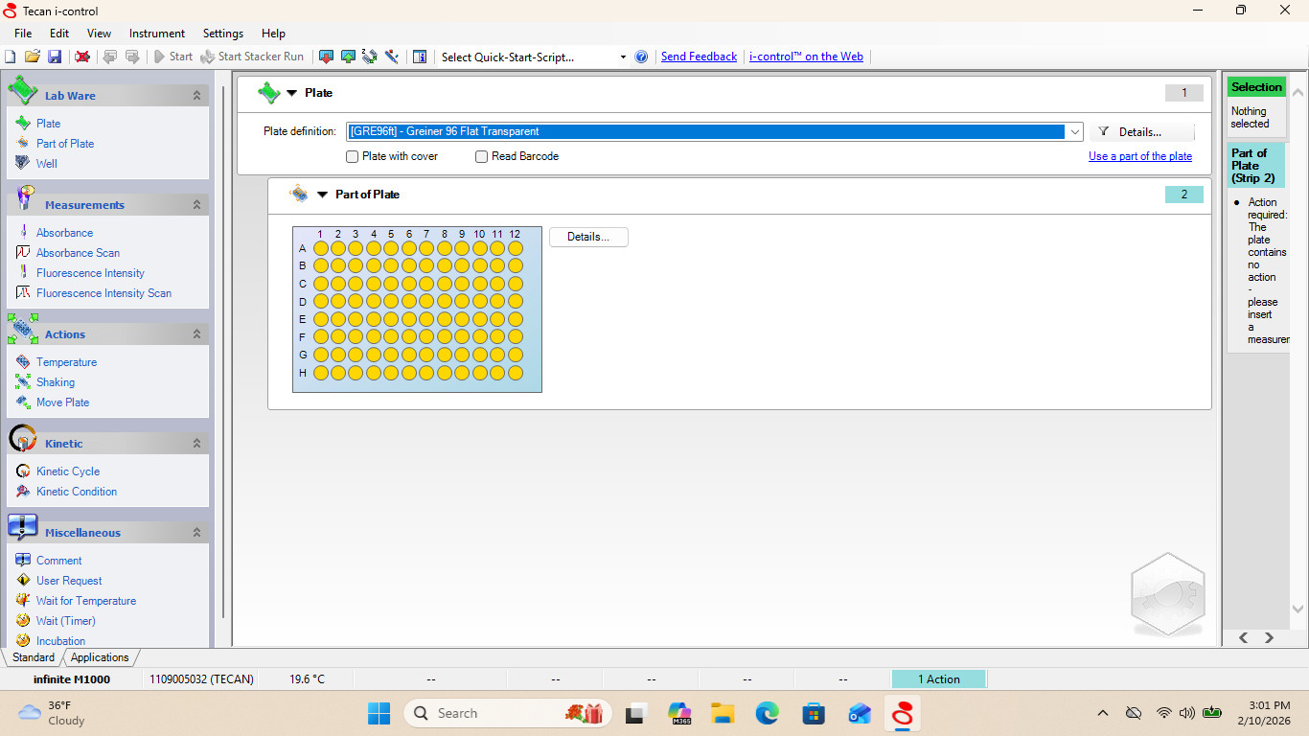Collapse the Miscellaneous sidebar section
The width and height of the screenshot is (1309, 736).
(196, 533)
